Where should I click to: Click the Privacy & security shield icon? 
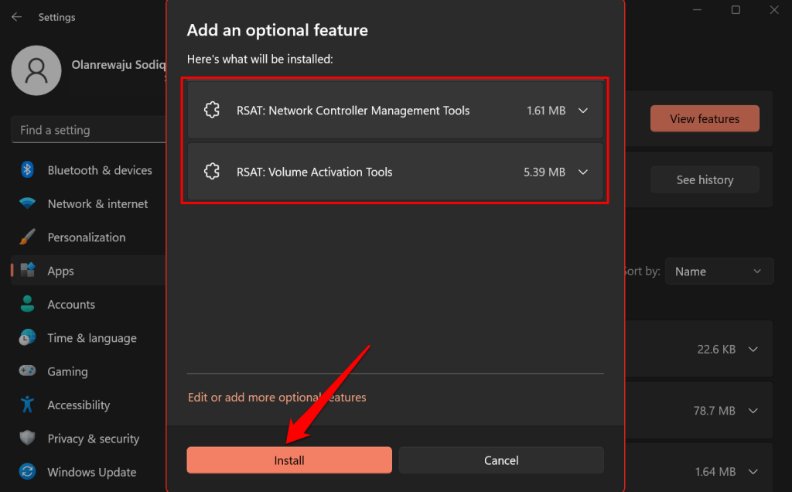28,439
